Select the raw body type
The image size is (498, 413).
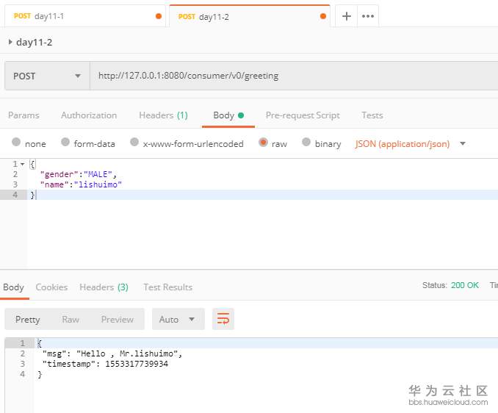click(263, 142)
